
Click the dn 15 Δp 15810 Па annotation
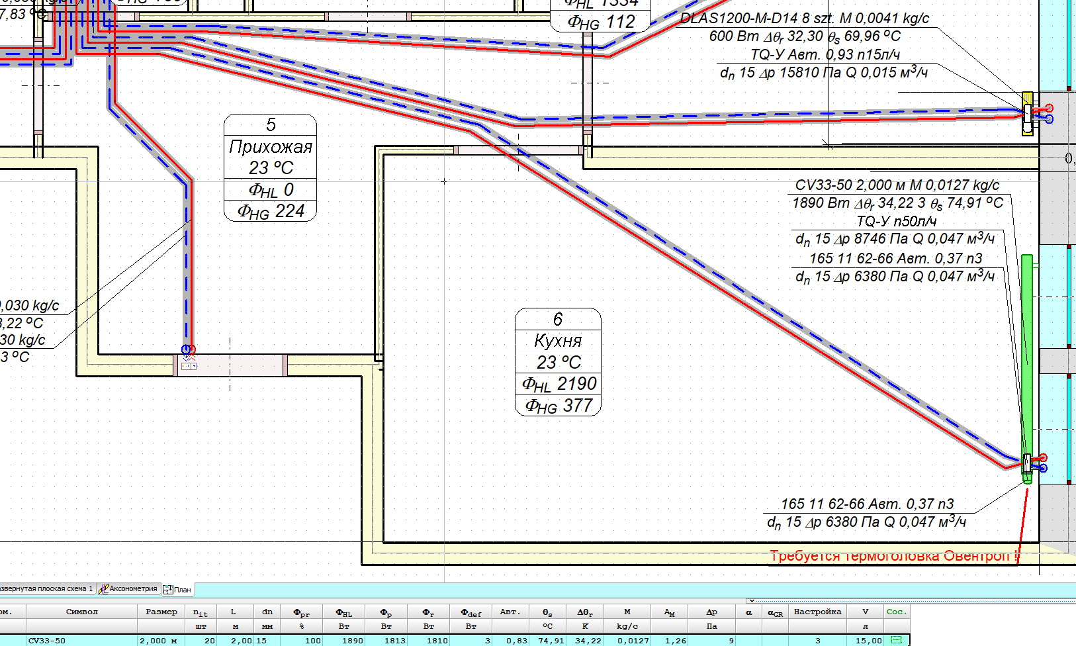[x=824, y=72]
